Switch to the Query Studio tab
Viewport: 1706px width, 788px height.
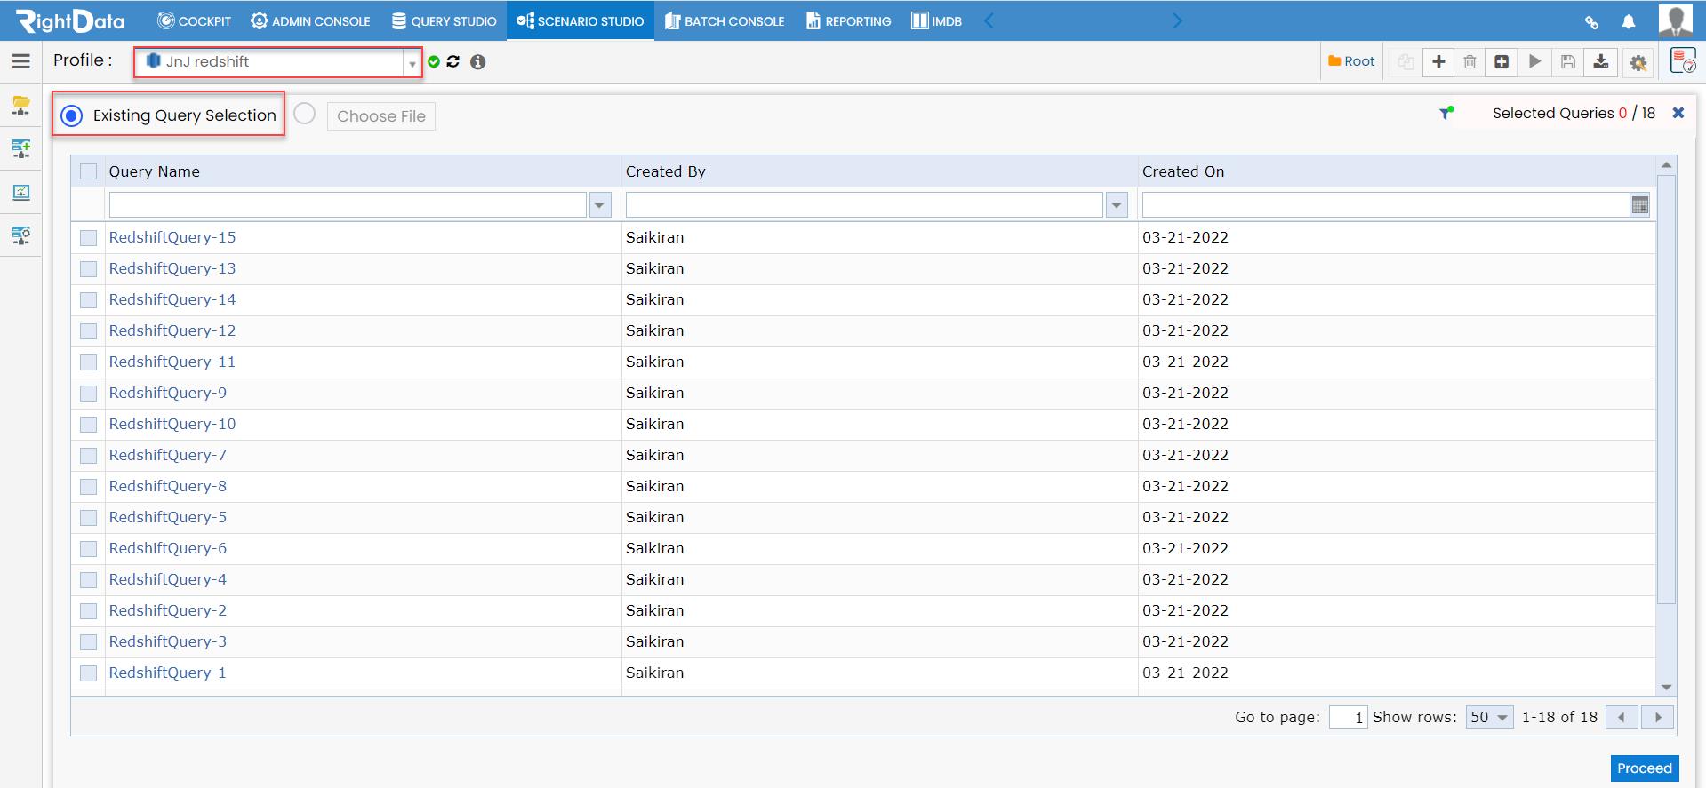click(444, 20)
